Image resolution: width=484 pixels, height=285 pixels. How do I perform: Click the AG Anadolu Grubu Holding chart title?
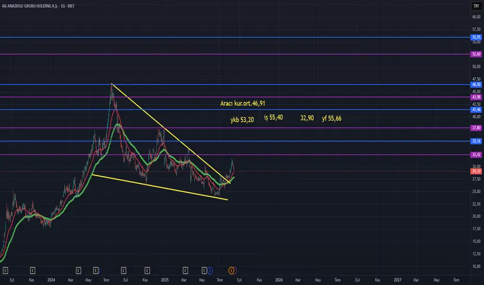[38, 6]
